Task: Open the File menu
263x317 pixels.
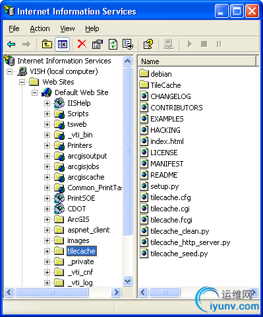Action: coord(14,28)
